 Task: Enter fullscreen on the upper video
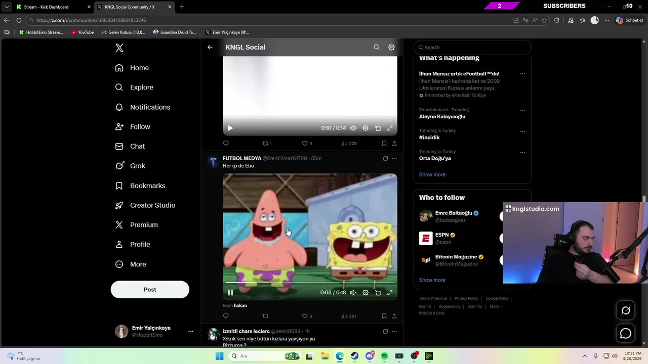tap(390, 128)
